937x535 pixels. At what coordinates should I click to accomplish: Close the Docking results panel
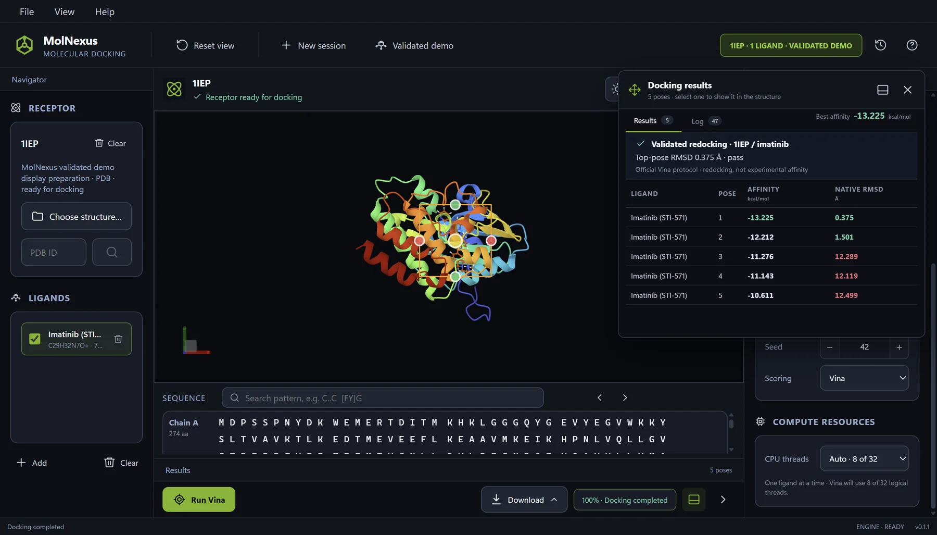pyautogui.click(x=908, y=90)
